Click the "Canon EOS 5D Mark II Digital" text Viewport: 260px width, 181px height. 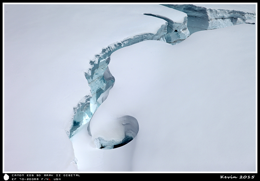45,175
